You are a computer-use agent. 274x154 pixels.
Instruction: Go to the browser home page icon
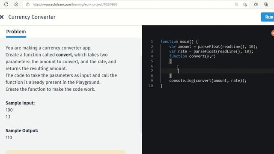click(x=16, y=4)
